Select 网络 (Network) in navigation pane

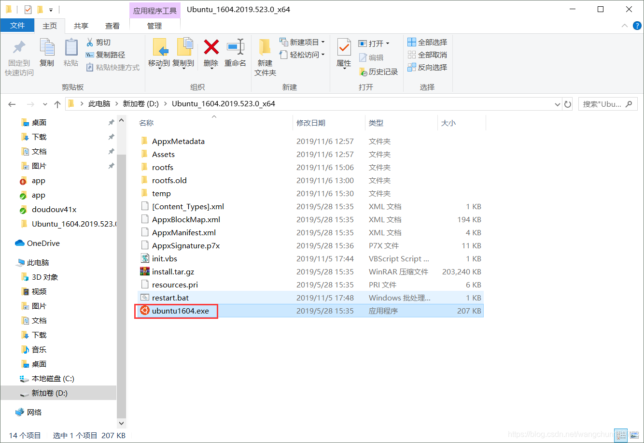34,412
